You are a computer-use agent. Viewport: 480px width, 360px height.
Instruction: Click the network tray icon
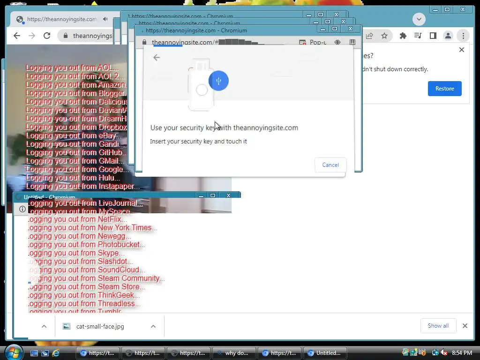tap(435, 352)
